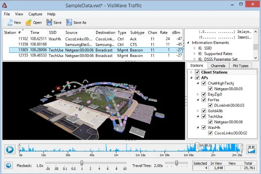The image size is (261, 174).
Task: Uncheck DLinkIntl:00:00:03 checkbox
Action: (210, 105)
